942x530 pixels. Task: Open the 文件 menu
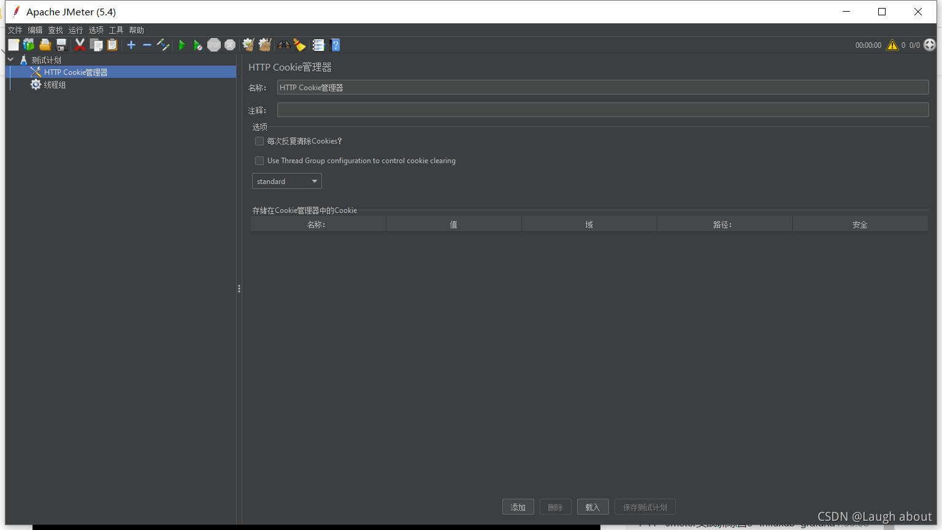pyautogui.click(x=15, y=30)
